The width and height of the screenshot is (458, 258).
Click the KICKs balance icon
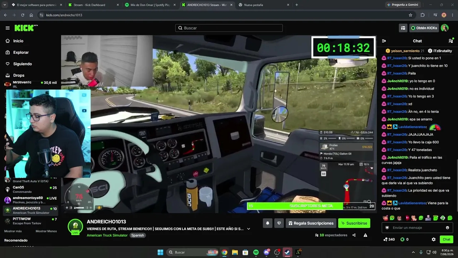click(402, 239)
